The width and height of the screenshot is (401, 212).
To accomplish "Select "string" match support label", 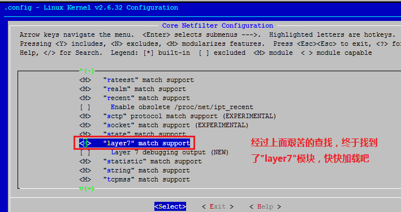I will pyautogui.click(x=146, y=170).
